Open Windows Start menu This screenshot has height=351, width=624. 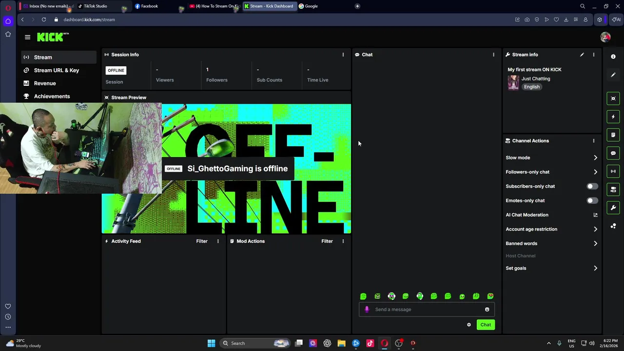pyautogui.click(x=211, y=343)
